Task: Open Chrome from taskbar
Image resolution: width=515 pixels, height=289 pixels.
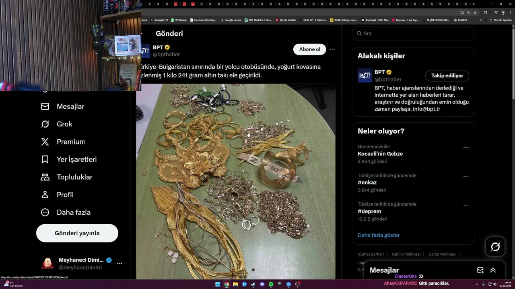Action: (227, 284)
